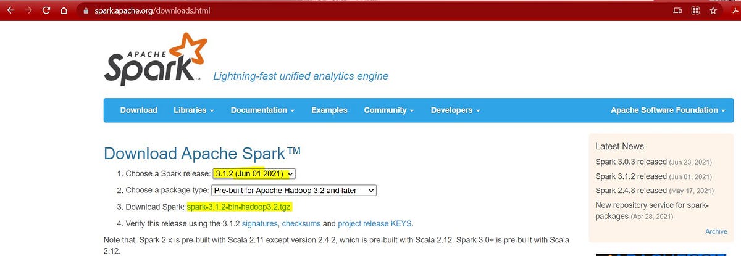Expand the Documentation nav dropdown

[x=262, y=110]
